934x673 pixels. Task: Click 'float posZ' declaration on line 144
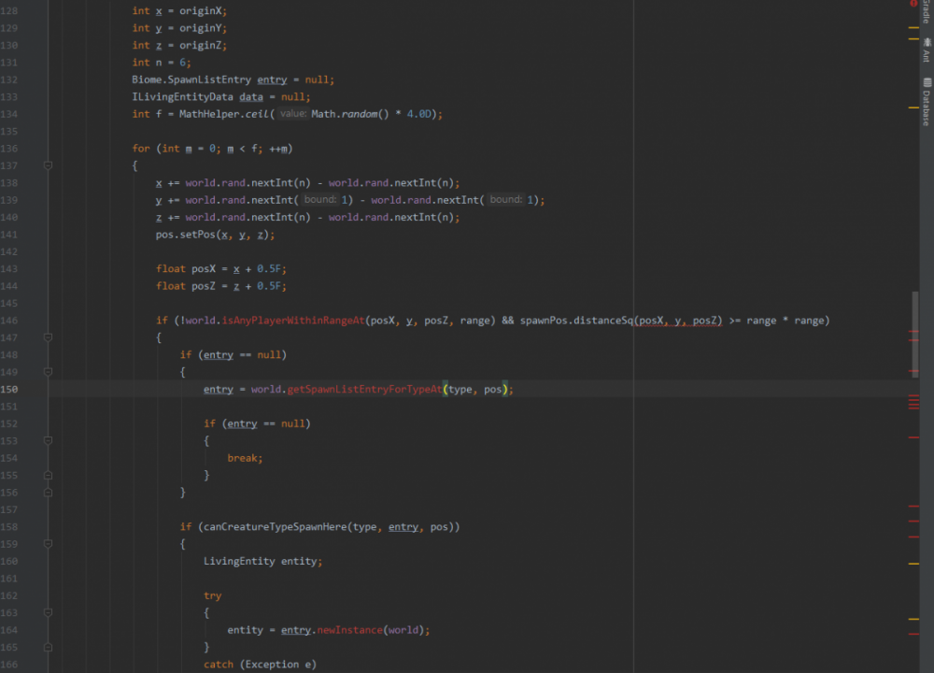point(185,286)
